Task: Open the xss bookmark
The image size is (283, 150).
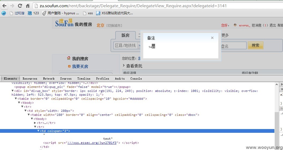Action: (88, 13)
